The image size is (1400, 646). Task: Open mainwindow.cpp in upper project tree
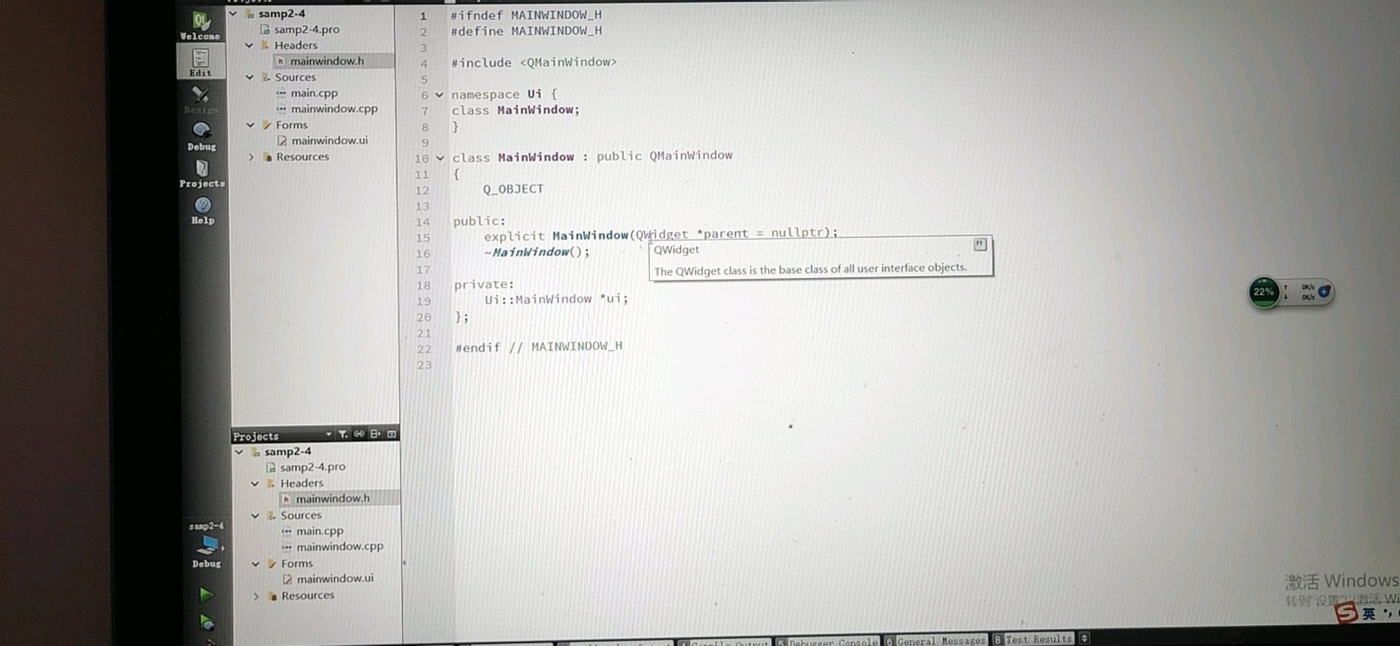(334, 109)
